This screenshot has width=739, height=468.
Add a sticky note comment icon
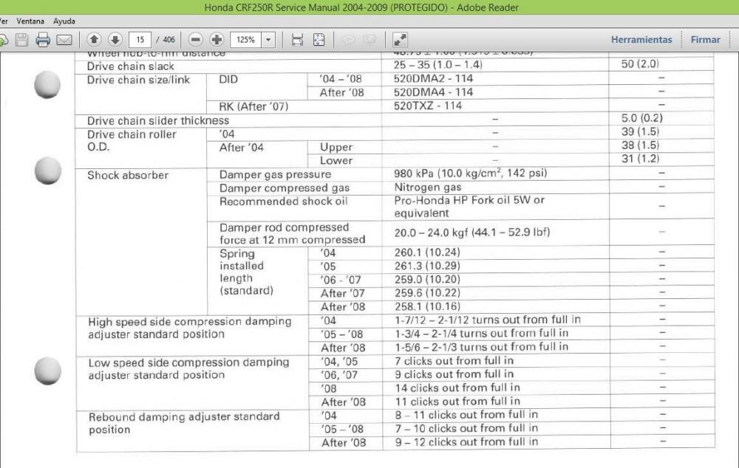349,40
